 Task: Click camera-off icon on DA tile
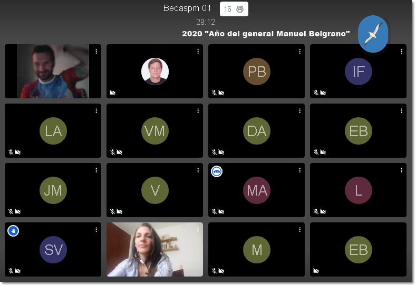[x=221, y=152]
